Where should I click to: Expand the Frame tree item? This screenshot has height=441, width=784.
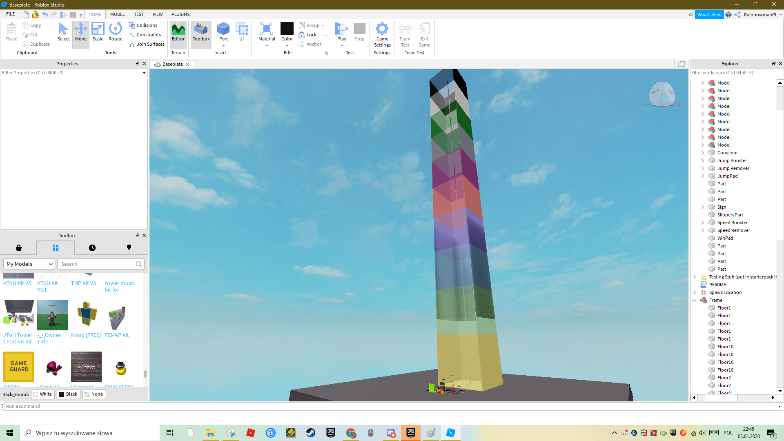pyautogui.click(x=694, y=300)
